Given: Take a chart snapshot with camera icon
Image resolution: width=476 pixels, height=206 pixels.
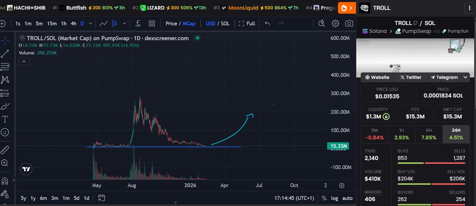Looking at the screenshot, I should [349, 24].
